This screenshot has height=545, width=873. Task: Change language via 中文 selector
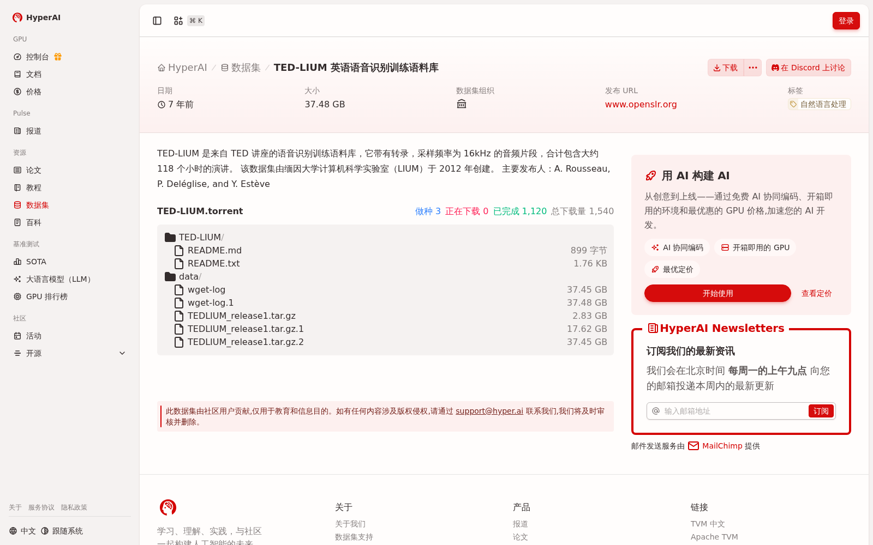(22, 531)
